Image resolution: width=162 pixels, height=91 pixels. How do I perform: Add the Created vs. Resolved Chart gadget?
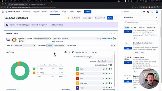coord(128,48)
